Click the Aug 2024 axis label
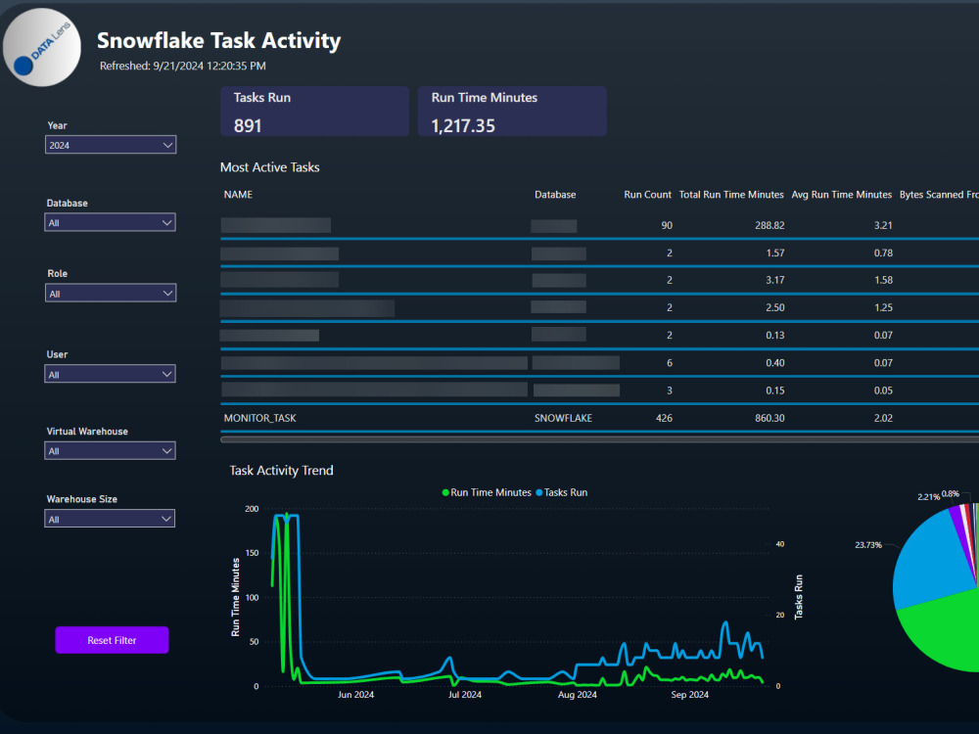This screenshot has height=734, width=979. 577,695
